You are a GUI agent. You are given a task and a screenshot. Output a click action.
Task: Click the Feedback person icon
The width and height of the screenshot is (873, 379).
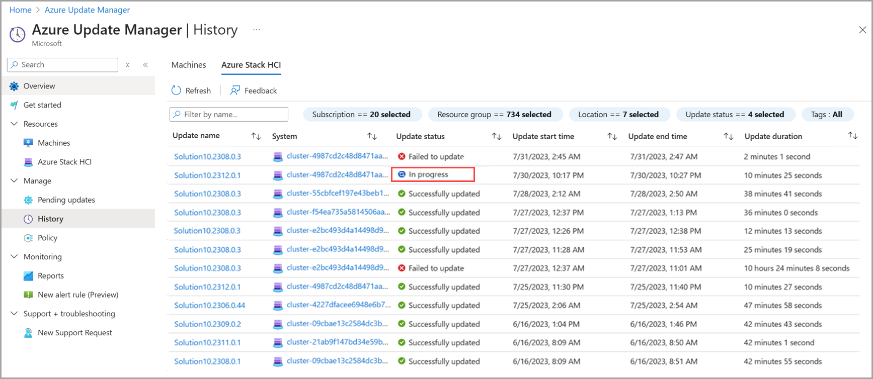[x=235, y=90]
